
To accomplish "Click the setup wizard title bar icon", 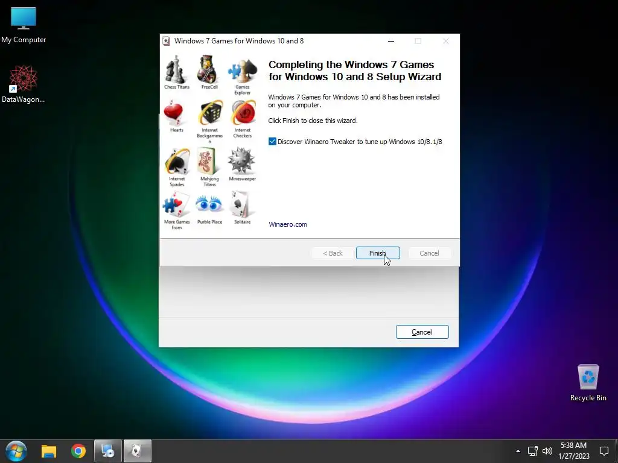I will [167, 41].
